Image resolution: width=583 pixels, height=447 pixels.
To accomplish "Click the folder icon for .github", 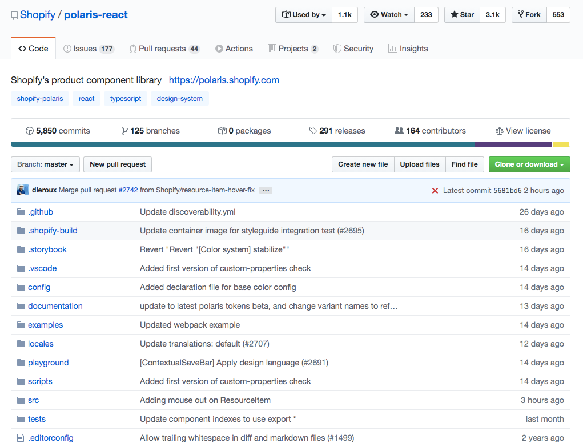I will [21, 212].
